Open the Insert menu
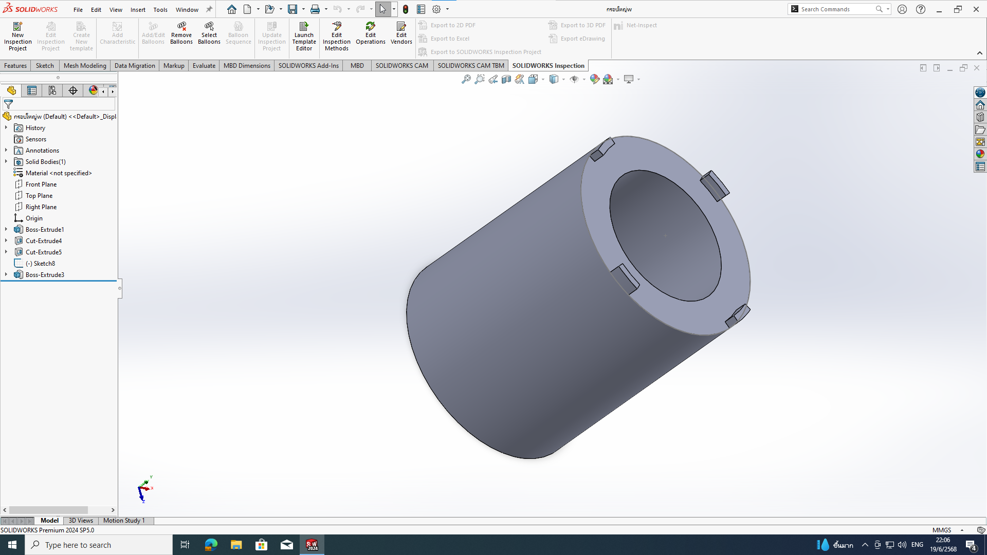Viewport: 987px width, 555px height. point(137,9)
